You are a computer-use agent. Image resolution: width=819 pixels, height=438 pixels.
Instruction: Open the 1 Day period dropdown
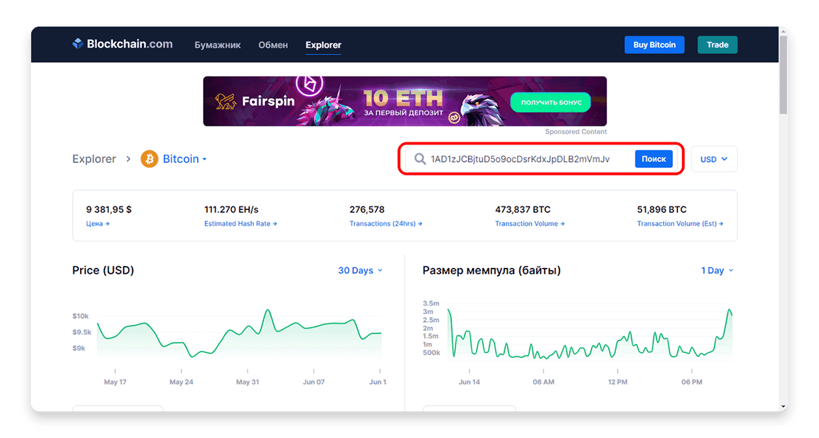717,271
